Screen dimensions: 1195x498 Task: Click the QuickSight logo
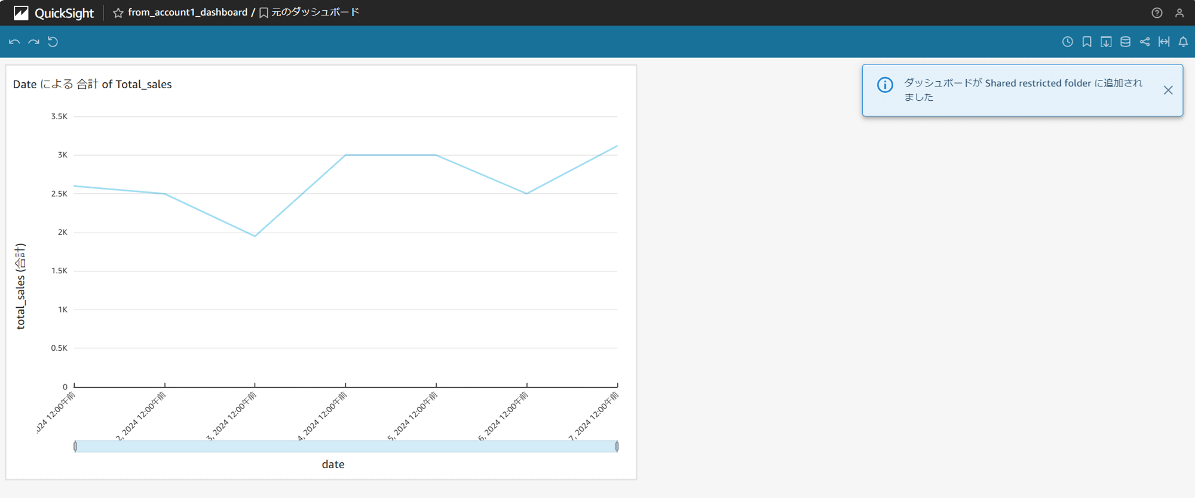point(54,13)
